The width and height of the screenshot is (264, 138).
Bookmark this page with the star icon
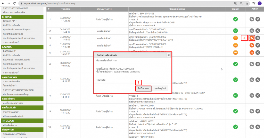tap(247, 3)
